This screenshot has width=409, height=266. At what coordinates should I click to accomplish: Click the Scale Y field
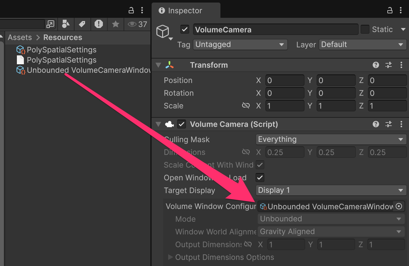336,106
